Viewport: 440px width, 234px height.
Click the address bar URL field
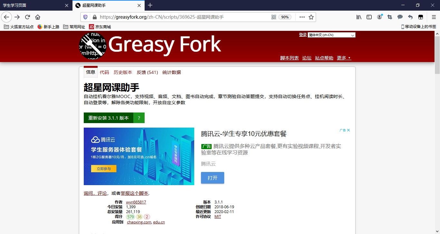[x=184, y=17]
